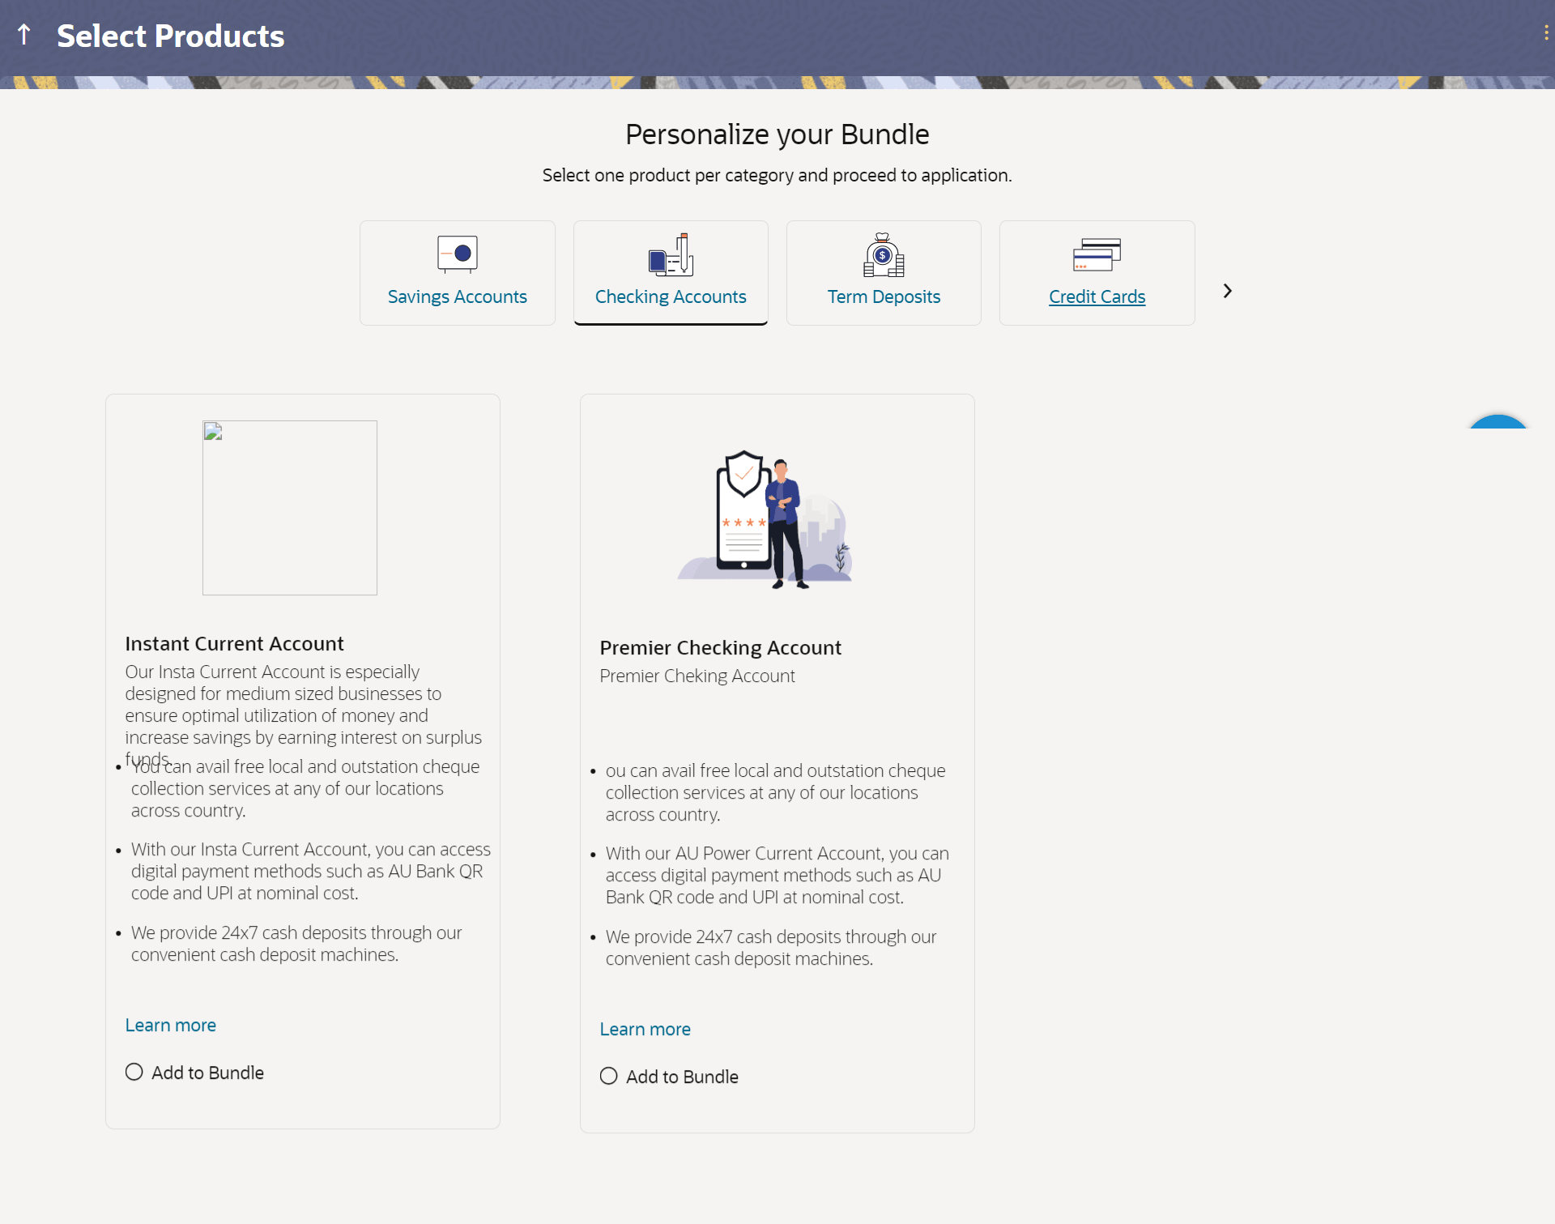
Task: Select Add to Bundle for Premier Checking Account
Action: click(609, 1076)
